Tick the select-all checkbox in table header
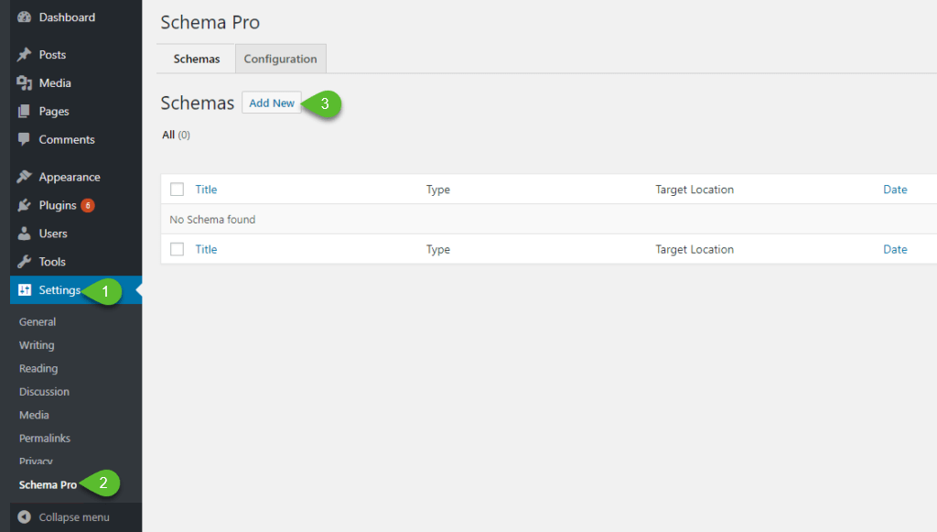The width and height of the screenshot is (937, 532). click(177, 190)
